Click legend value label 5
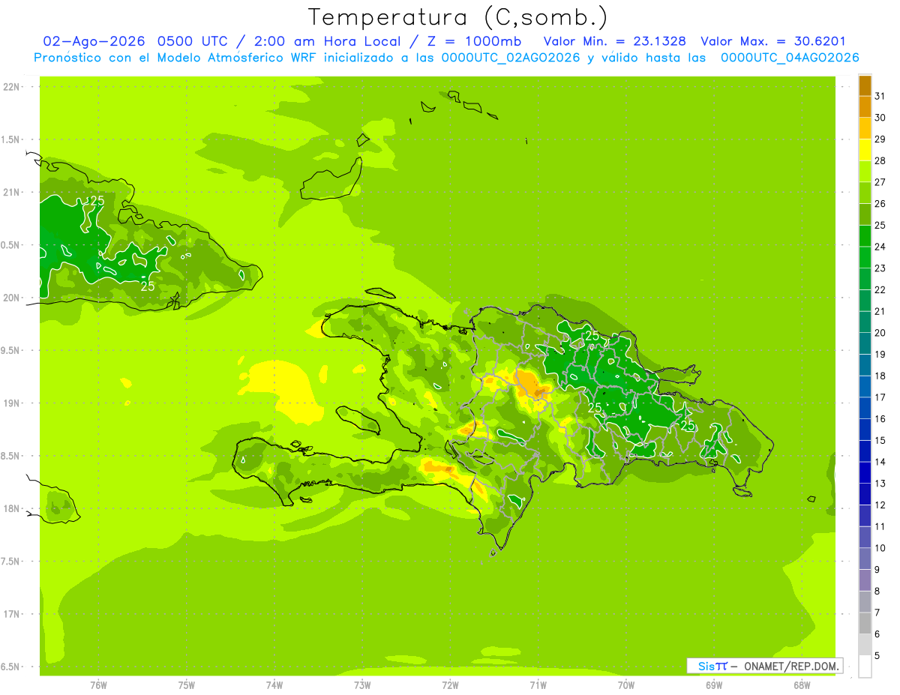 click(877, 655)
